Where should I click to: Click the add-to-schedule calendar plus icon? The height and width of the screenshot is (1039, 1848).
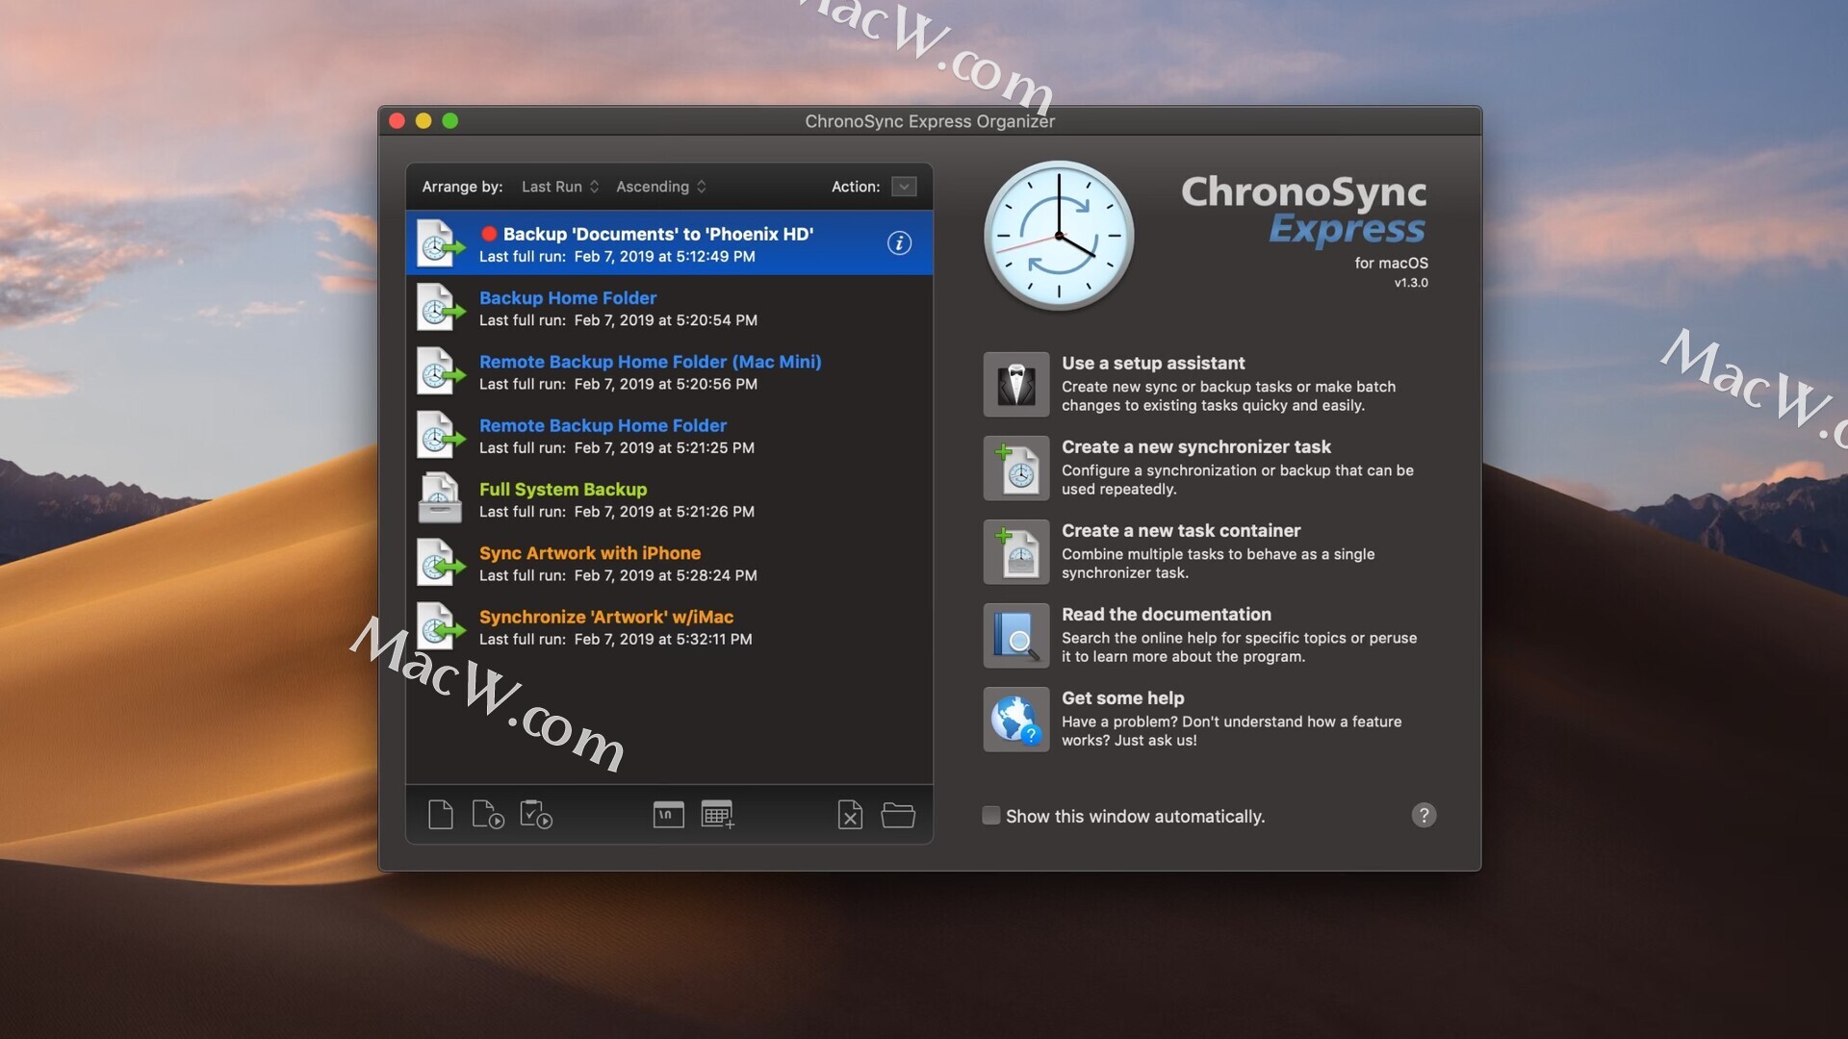[717, 815]
